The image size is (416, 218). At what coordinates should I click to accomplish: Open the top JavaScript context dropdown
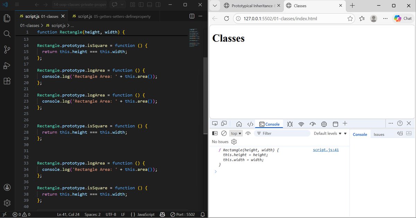(236, 133)
